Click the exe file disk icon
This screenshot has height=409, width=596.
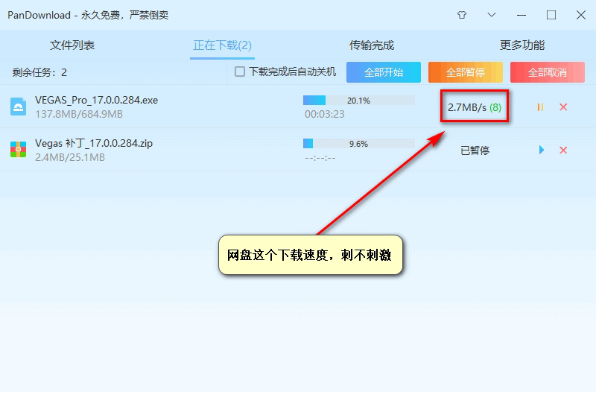(18, 107)
